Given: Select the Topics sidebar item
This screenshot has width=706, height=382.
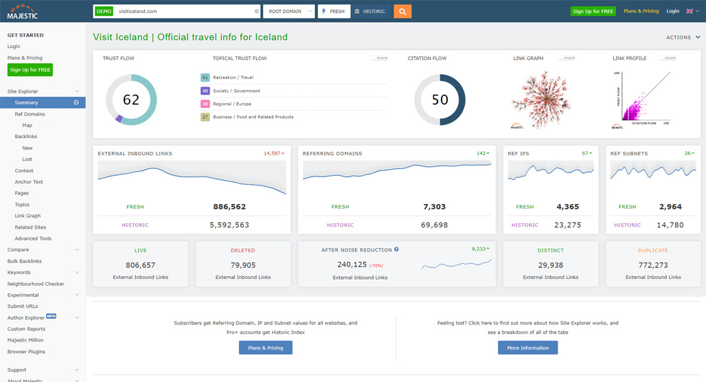Looking at the screenshot, I should (x=22, y=205).
